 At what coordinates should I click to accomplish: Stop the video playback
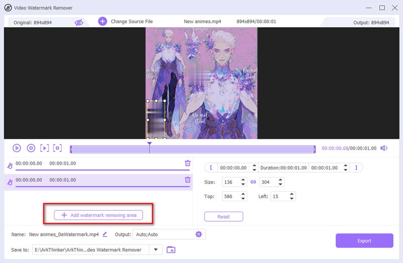coord(31,148)
